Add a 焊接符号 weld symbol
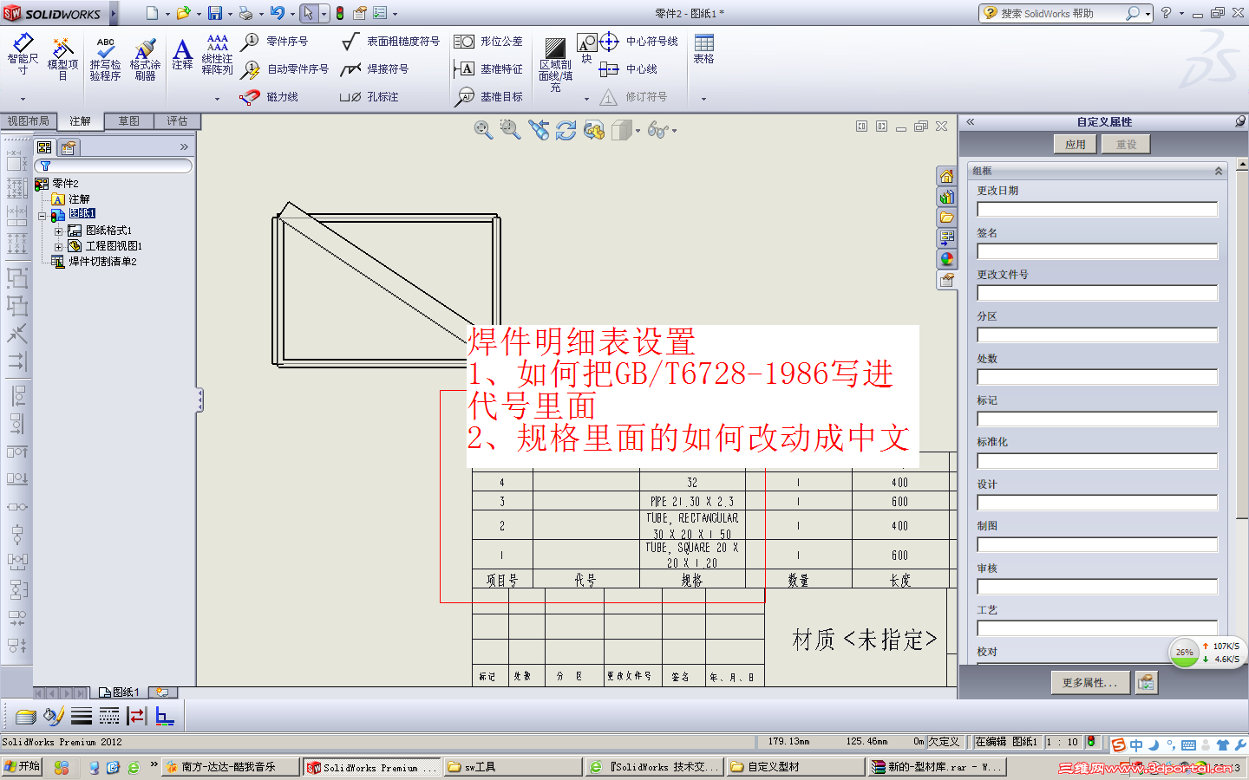The width and height of the screenshot is (1249, 780). (374, 69)
